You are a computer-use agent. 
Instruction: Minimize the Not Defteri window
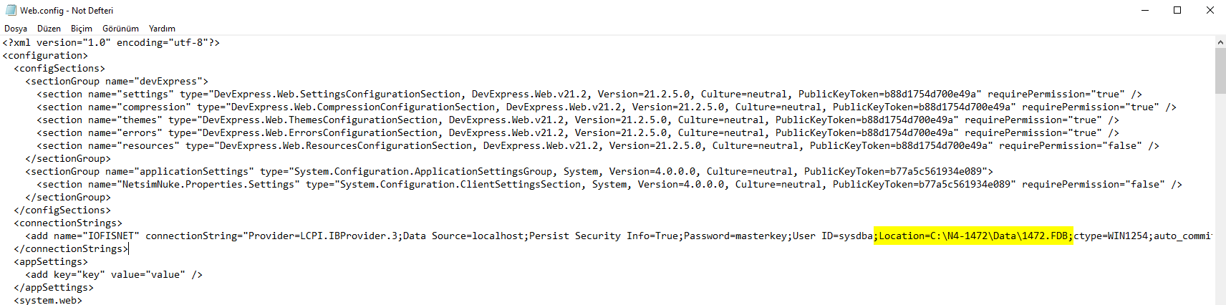(x=1145, y=10)
